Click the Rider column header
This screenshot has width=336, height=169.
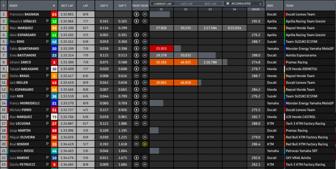pyautogui.click(x=13, y=6)
